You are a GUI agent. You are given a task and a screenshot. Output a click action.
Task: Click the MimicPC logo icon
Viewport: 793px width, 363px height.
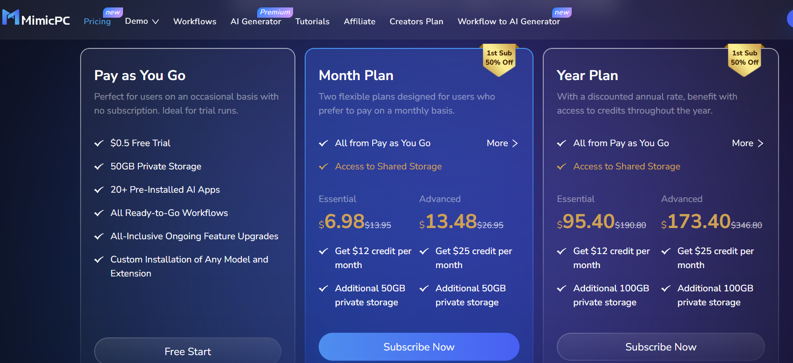tap(11, 17)
